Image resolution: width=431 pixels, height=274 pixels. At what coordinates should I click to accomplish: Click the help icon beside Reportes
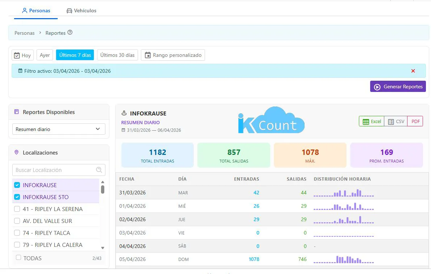(x=70, y=33)
